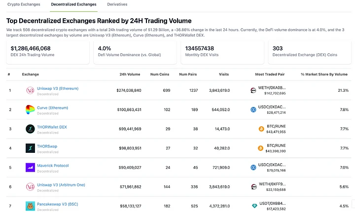The width and height of the screenshot is (355, 213).
Task: Click the USDC/0XDAC... pair in Curve row
Action: pyautogui.click(x=272, y=107)
